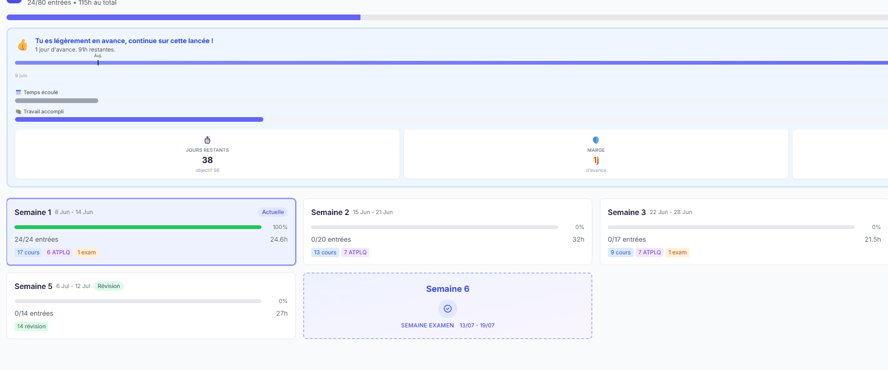Click the 27h value in Semaine 5
This screenshot has height=370, width=888.
point(282,313)
